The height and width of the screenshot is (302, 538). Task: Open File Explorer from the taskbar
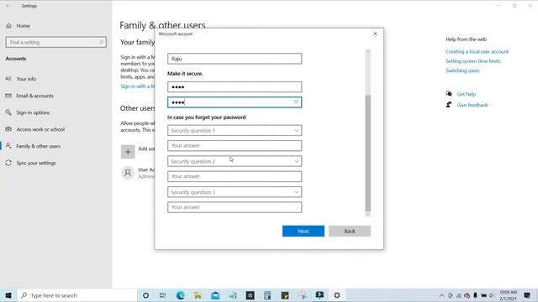point(198,295)
